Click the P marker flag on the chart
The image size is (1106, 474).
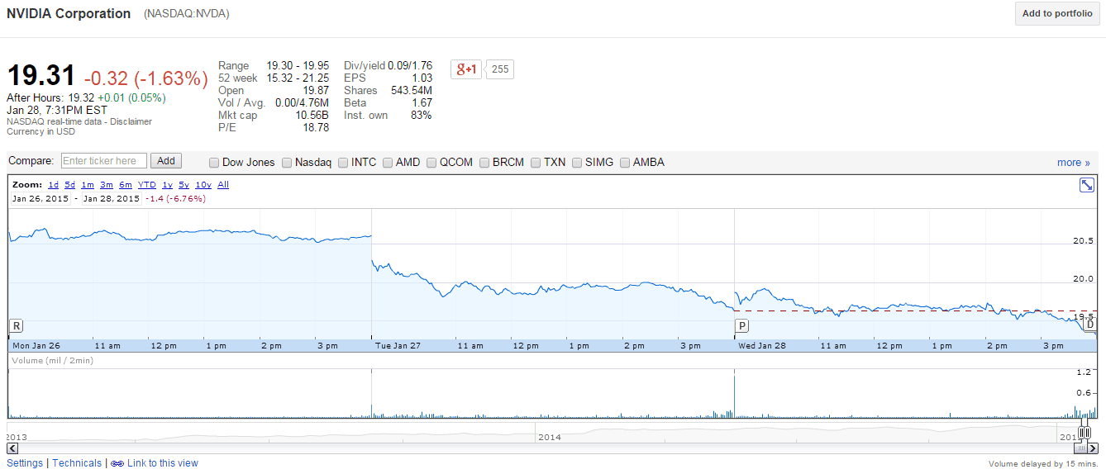click(x=741, y=325)
